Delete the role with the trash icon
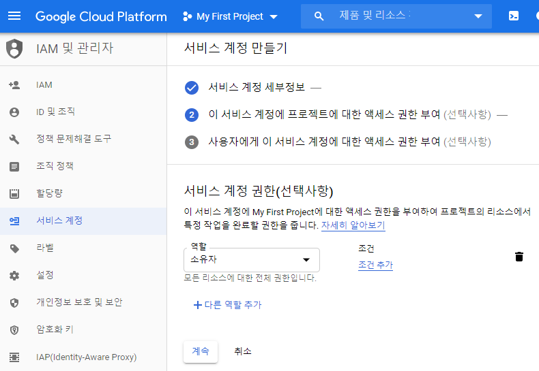539x371 pixels. [x=519, y=257]
